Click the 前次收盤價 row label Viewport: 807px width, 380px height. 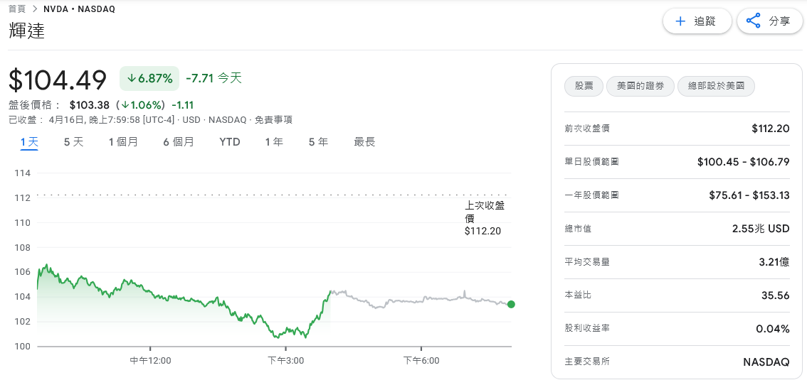(587, 129)
